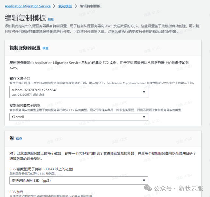Open the 信息 link next to 复制服务器配置
The image size is (210, 197).
(45, 48)
